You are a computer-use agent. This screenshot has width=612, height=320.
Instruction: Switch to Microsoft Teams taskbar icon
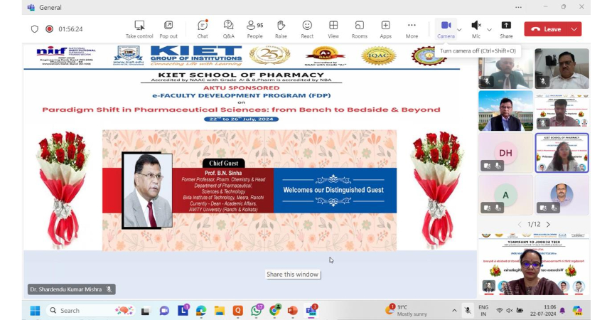coord(311,310)
